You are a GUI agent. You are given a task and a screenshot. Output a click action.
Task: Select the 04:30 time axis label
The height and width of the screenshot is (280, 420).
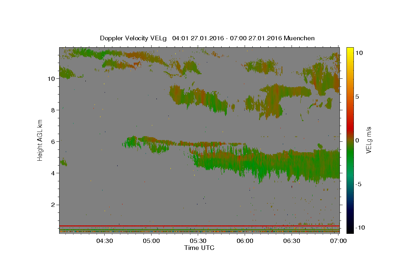click(104, 241)
